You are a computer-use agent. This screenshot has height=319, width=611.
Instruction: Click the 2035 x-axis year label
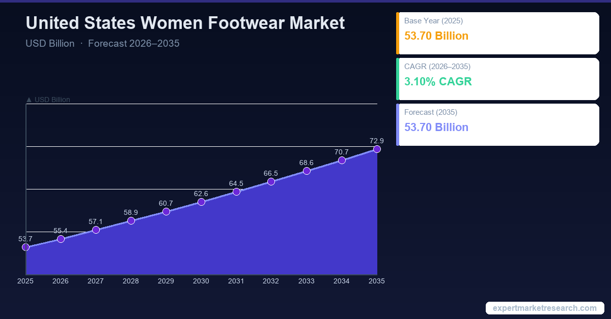[376, 281]
